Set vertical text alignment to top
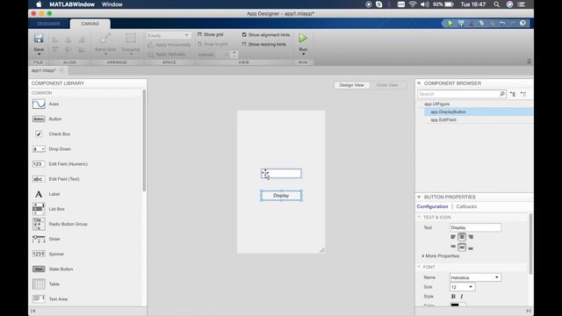 [453, 248]
